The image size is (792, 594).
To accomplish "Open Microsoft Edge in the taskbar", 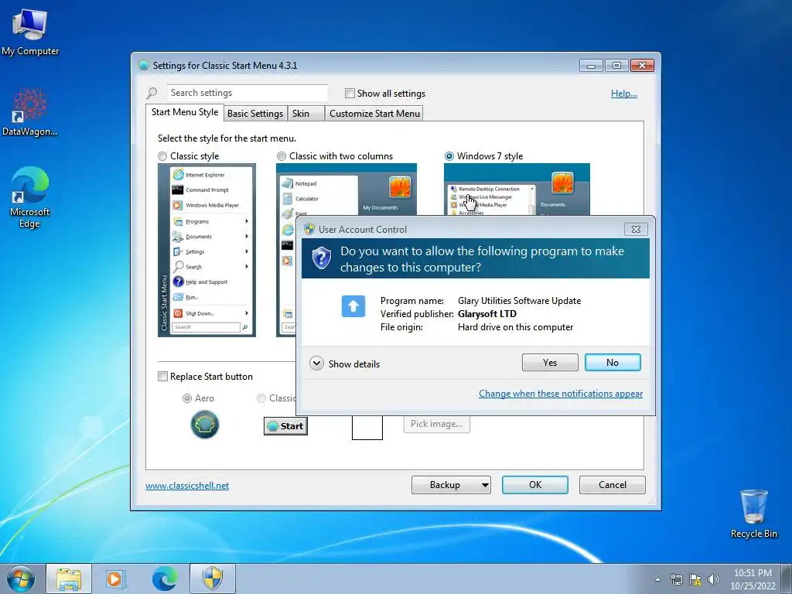I will click(x=165, y=579).
